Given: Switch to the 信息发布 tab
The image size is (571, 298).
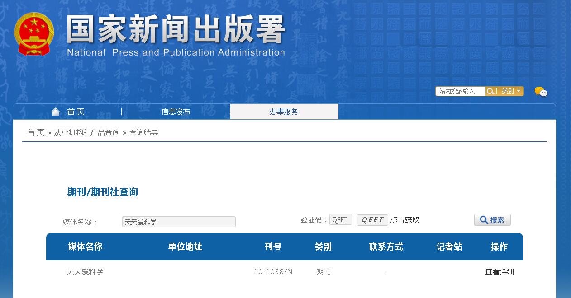Looking at the screenshot, I should [x=175, y=112].
